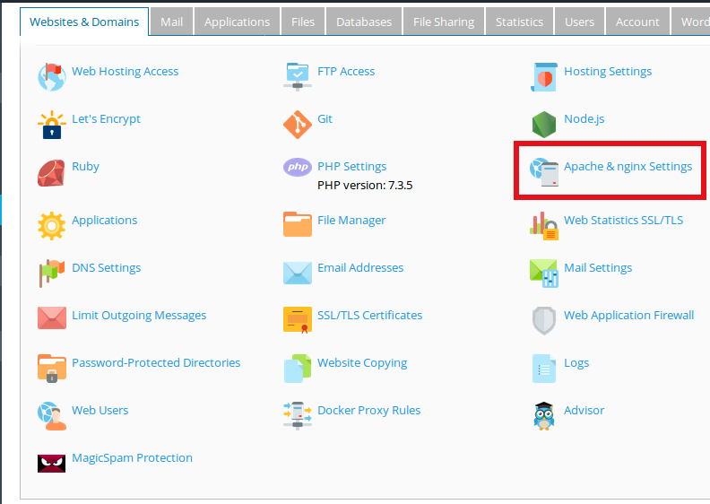Open the Email Addresses link
The image size is (710, 504).
click(360, 268)
